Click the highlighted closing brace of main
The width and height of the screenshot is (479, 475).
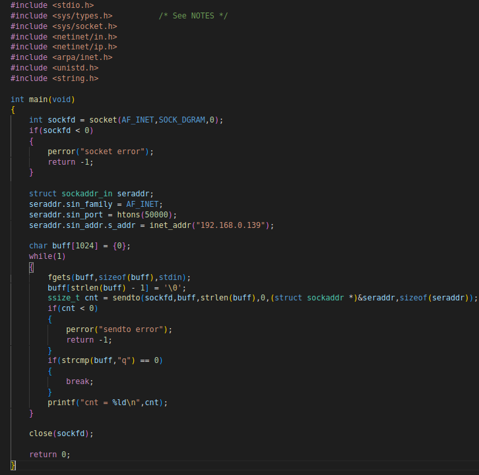pos(13,465)
